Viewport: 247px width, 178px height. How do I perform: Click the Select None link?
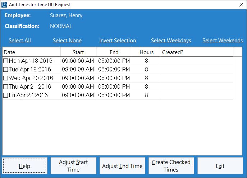tap(67, 41)
